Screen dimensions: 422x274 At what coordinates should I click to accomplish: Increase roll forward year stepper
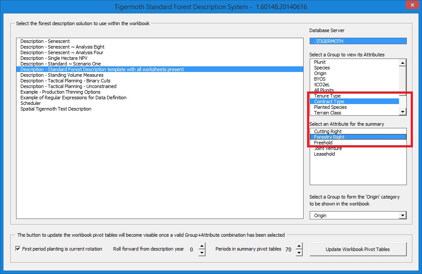pos(202,246)
